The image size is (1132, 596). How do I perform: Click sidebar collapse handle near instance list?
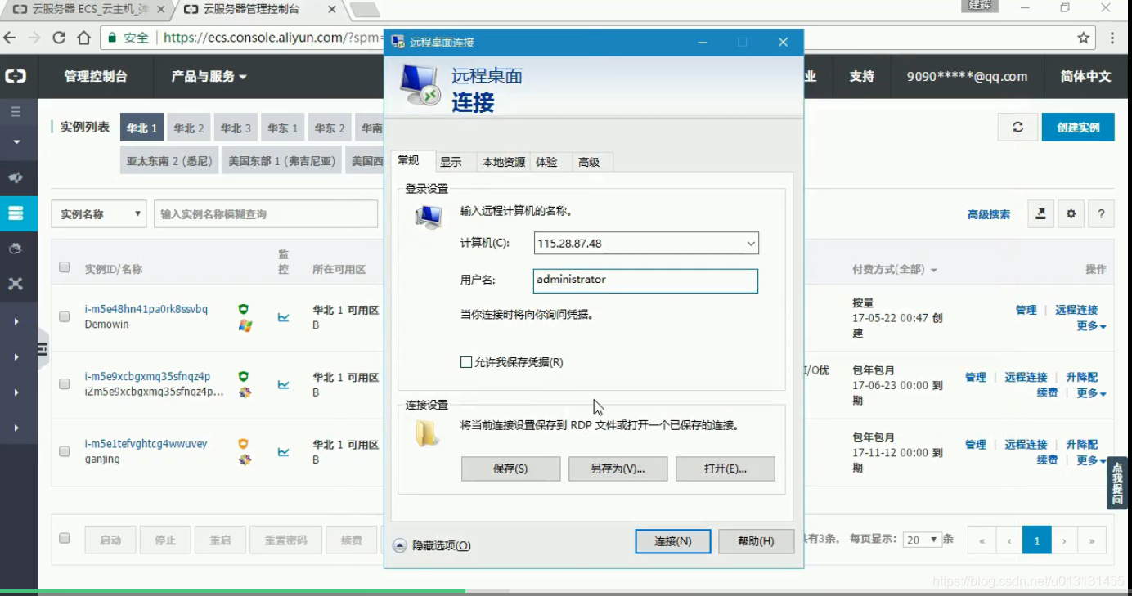coord(43,349)
